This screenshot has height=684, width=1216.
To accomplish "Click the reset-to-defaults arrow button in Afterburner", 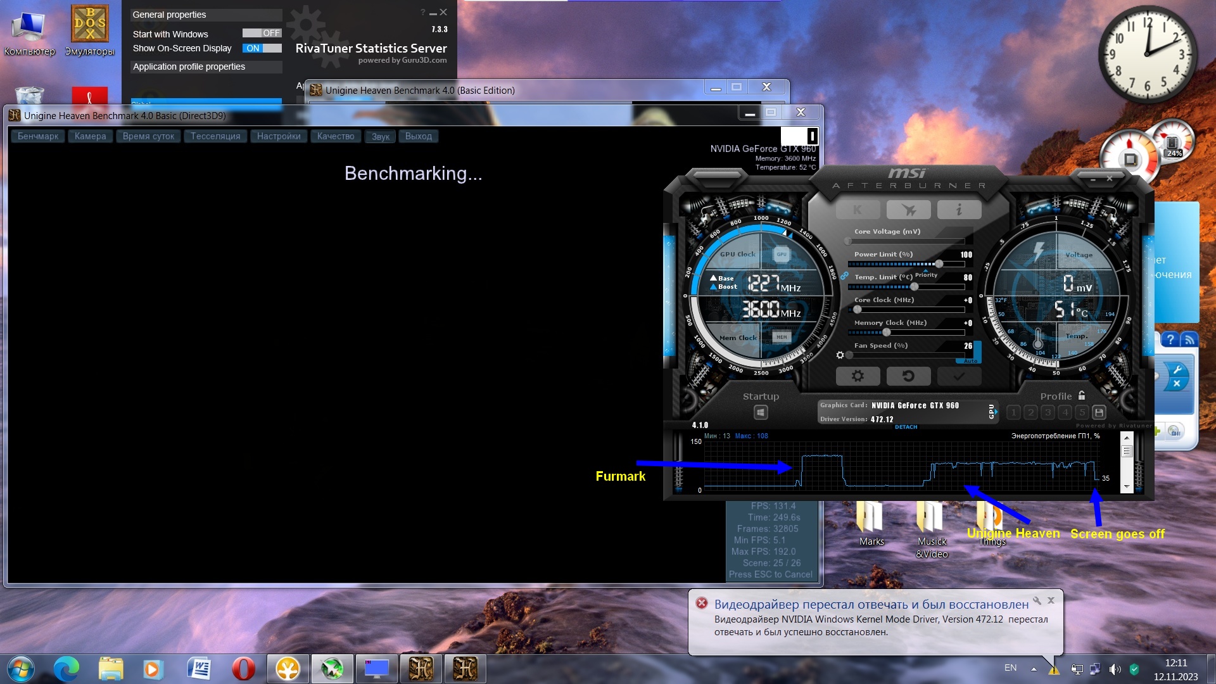I will coord(908,376).
